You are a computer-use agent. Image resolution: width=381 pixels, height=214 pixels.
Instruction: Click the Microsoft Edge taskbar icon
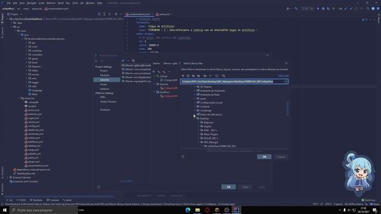pos(188,210)
